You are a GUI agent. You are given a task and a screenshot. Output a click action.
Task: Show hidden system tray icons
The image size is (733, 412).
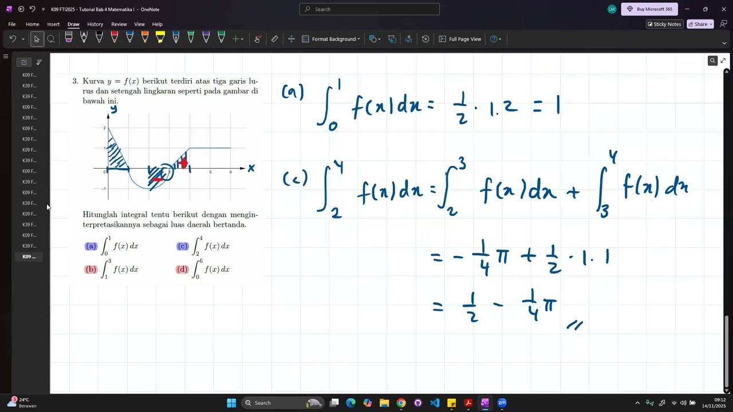637,403
